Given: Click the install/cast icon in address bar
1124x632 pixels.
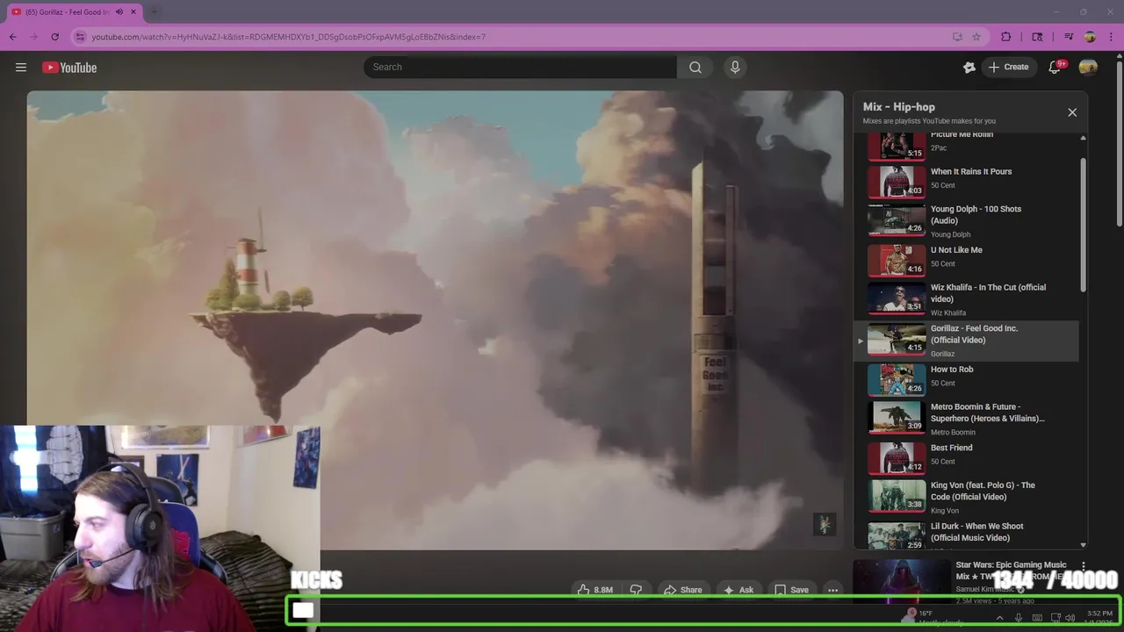Looking at the screenshot, I should [957, 37].
